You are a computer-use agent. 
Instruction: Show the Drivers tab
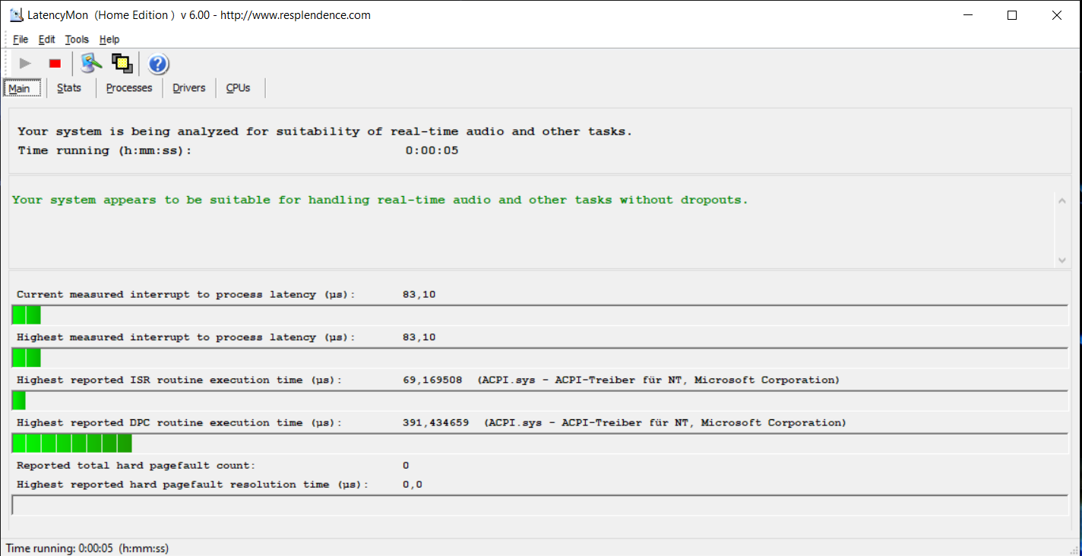pos(189,88)
